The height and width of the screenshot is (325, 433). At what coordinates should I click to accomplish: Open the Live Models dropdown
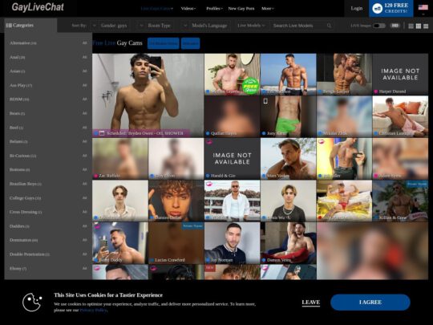tap(251, 26)
